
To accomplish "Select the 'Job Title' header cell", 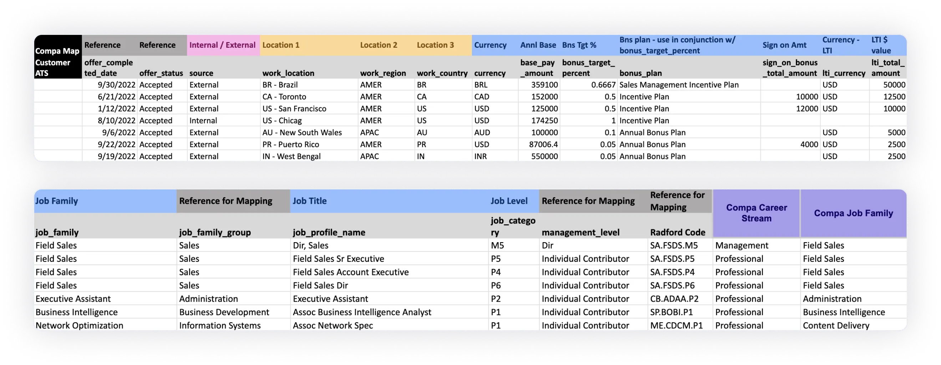I will (389, 201).
